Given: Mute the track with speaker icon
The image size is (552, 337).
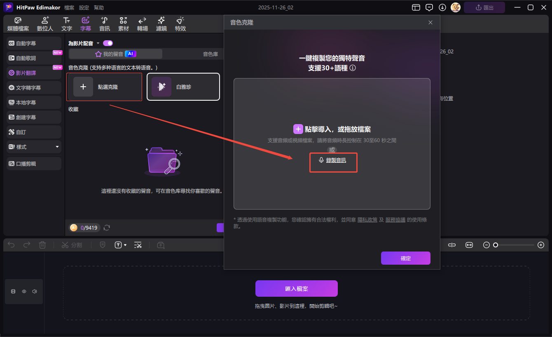Looking at the screenshot, I should 34,291.
